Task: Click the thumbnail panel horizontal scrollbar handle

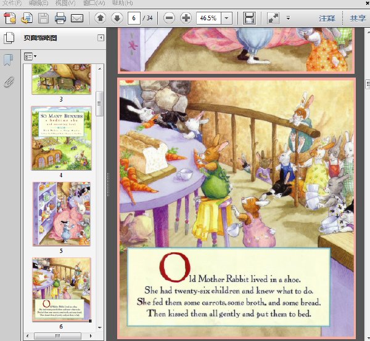Action: pos(57,336)
